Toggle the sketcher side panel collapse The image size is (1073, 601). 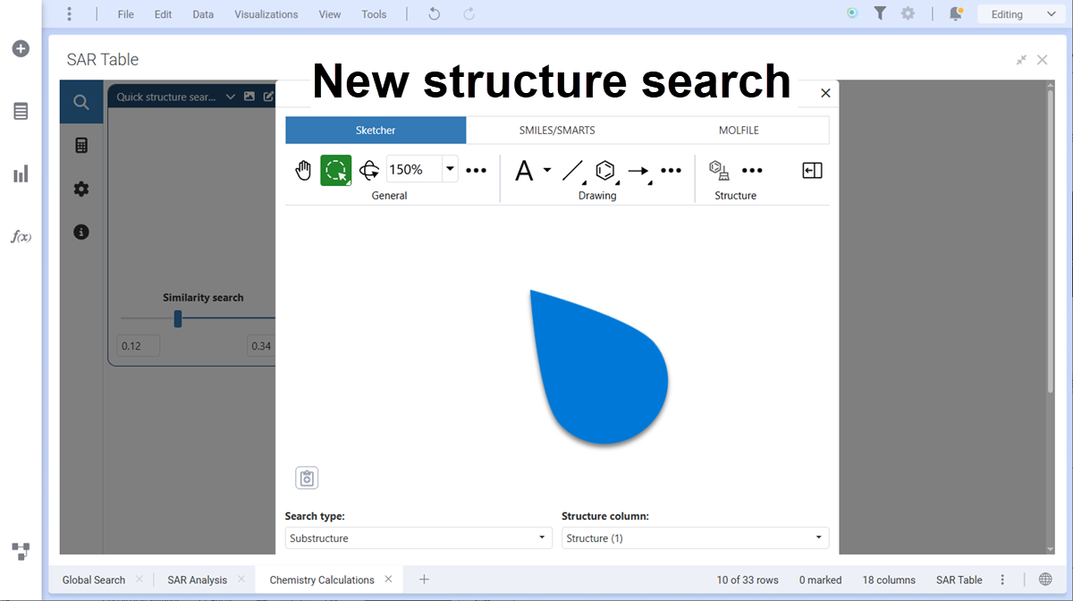(x=812, y=170)
